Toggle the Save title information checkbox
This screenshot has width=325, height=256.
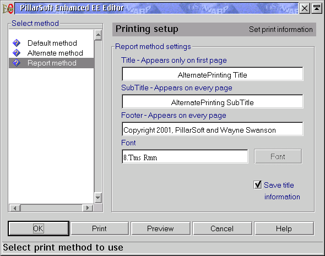click(258, 184)
